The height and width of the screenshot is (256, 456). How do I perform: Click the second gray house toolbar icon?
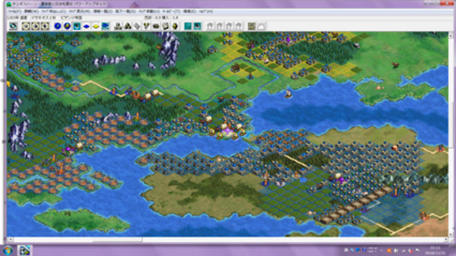(220, 26)
